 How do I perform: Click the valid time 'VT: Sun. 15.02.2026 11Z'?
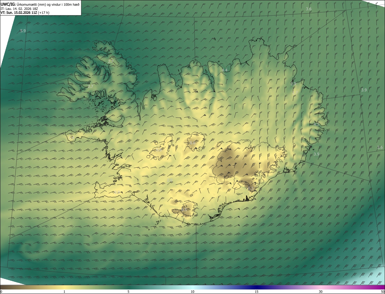(19, 13)
